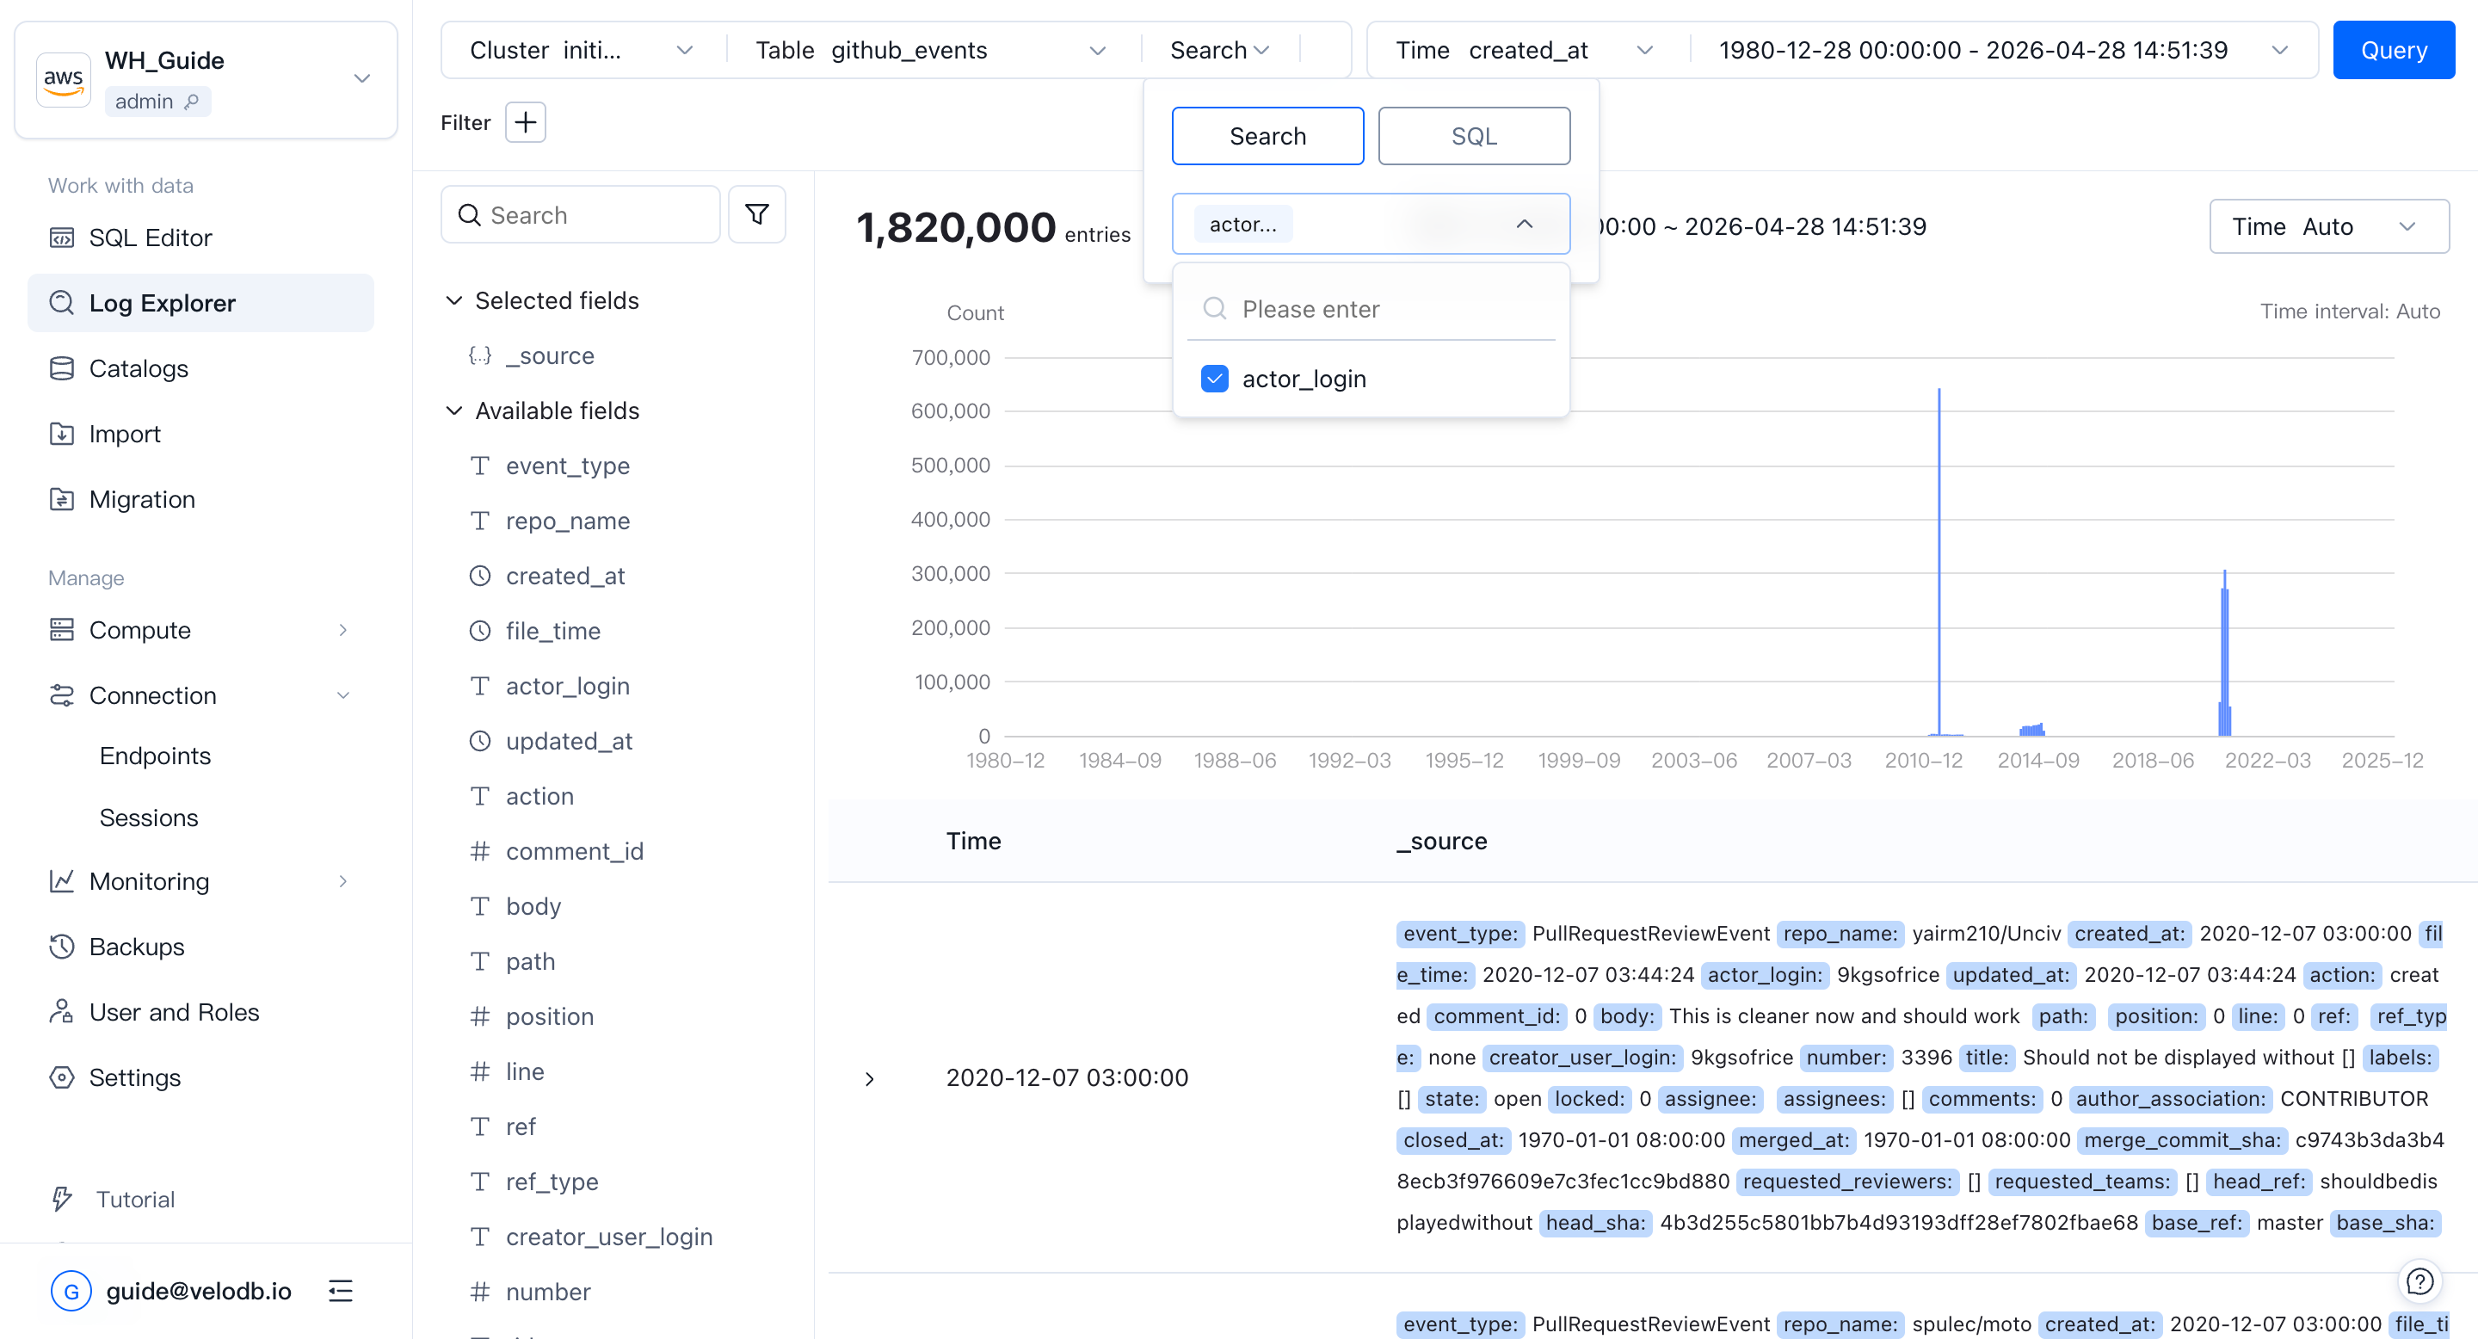Open the help question mark icon
2478x1339 pixels.
(2420, 1280)
